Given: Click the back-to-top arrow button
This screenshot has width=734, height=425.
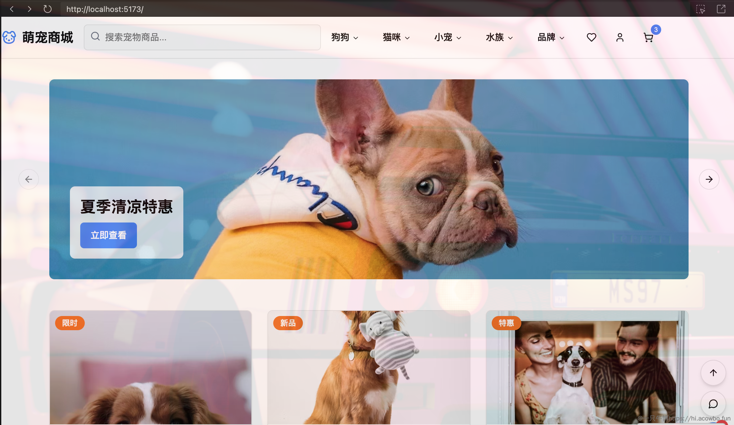Looking at the screenshot, I should coord(713,373).
